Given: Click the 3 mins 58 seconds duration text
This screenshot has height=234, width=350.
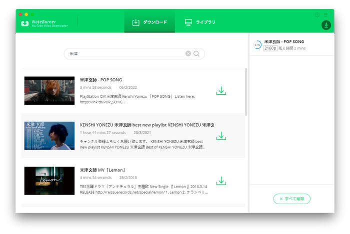Looking at the screenshot, I should (95, 87).
